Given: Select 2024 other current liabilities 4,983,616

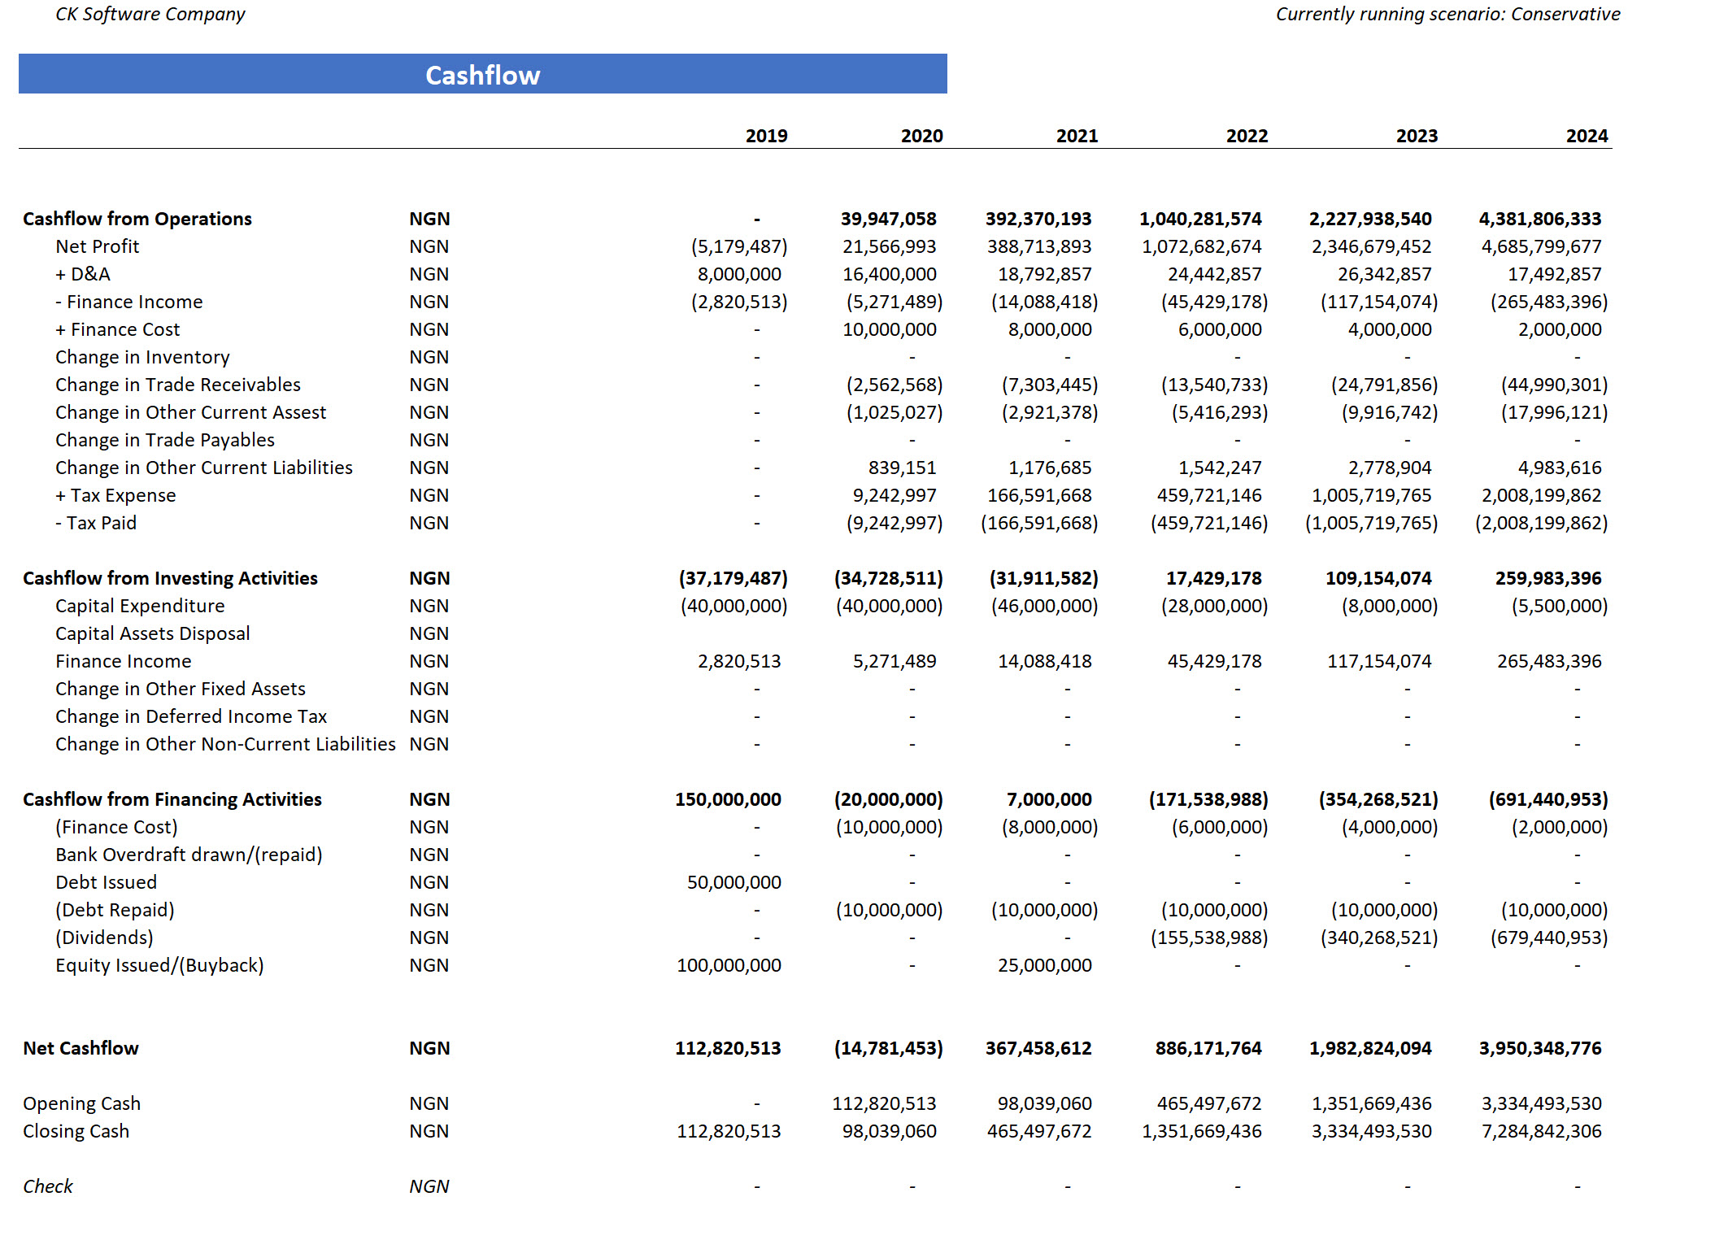Looking at the screenshot, I should click(1559, 468).
